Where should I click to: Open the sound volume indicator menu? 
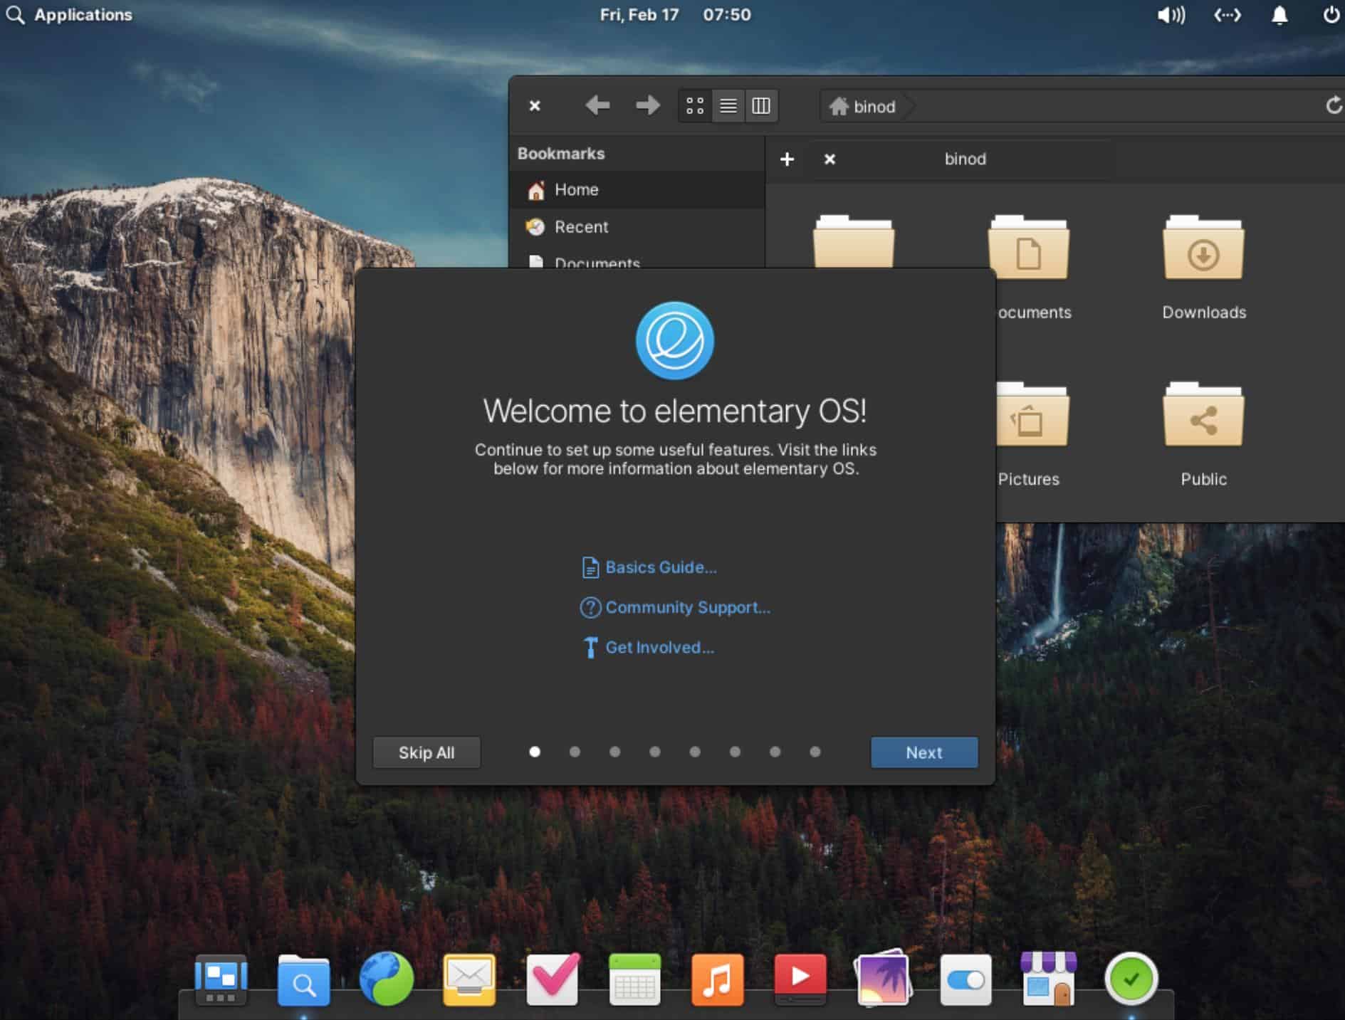(1171, 15)
